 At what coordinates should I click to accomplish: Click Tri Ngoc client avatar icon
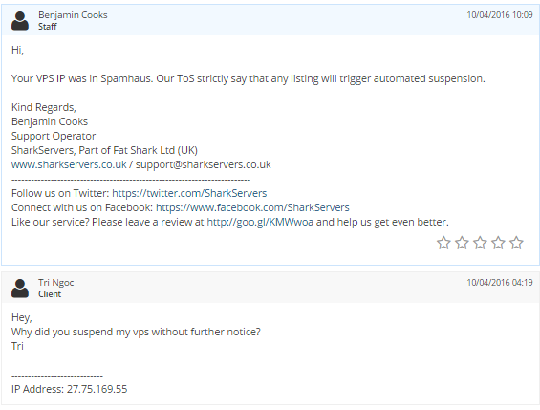[x=20, y=288]
